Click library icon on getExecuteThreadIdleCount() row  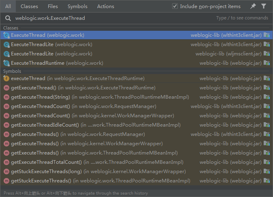267,125
